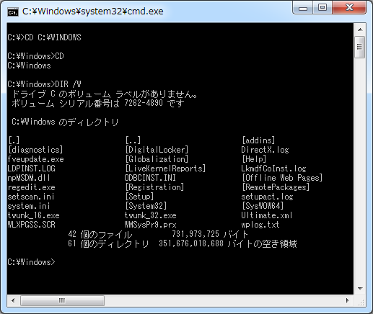Click the empty horizontal scrollbar track area

coord(222,300)
